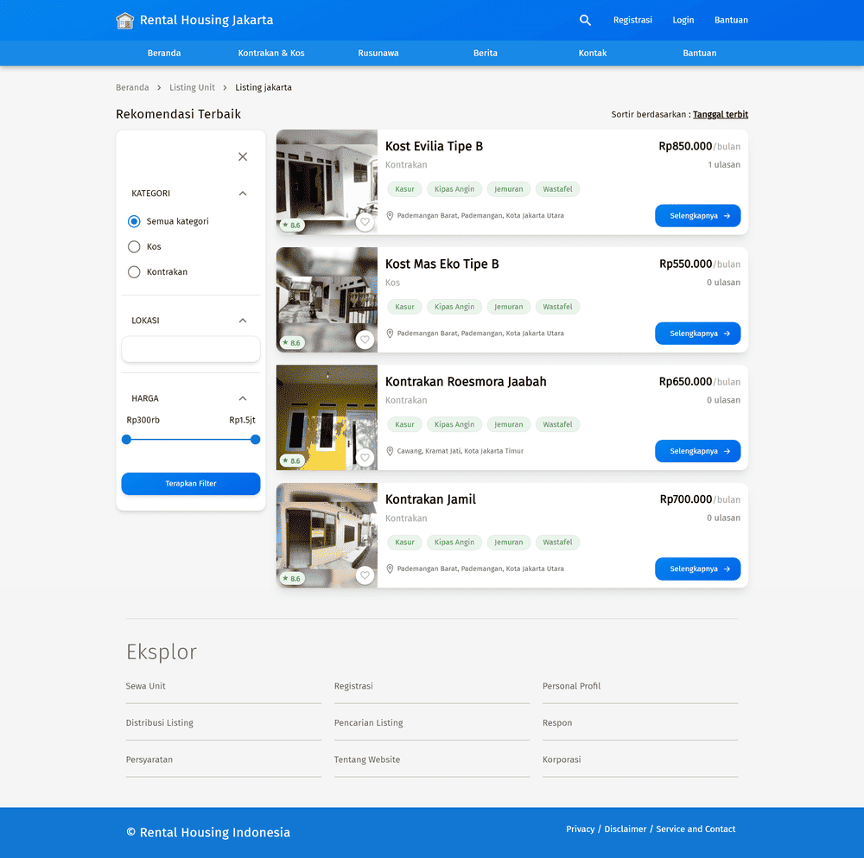Go to Kontrakan & Kos menu
The width and height of the screenshot is (864, 858).
pos(271,53)
